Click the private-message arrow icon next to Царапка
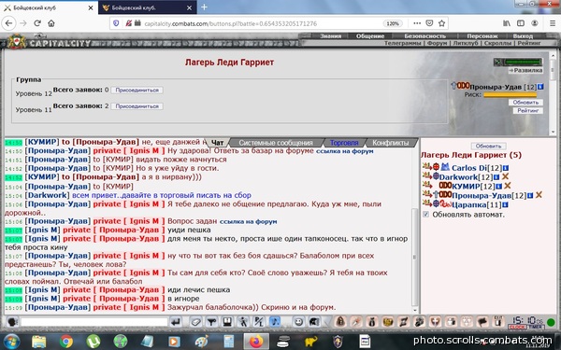The width and height of the screenshot is (561, 350). pyautogui.click(x=427, y=203)
